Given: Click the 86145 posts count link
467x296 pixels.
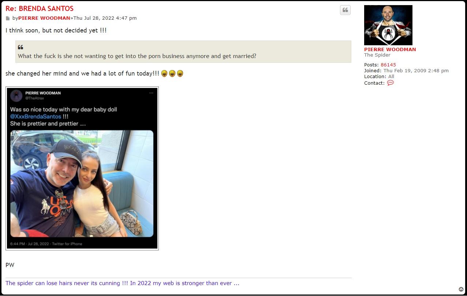Looking at the screenshot, I should click(388, 65).
